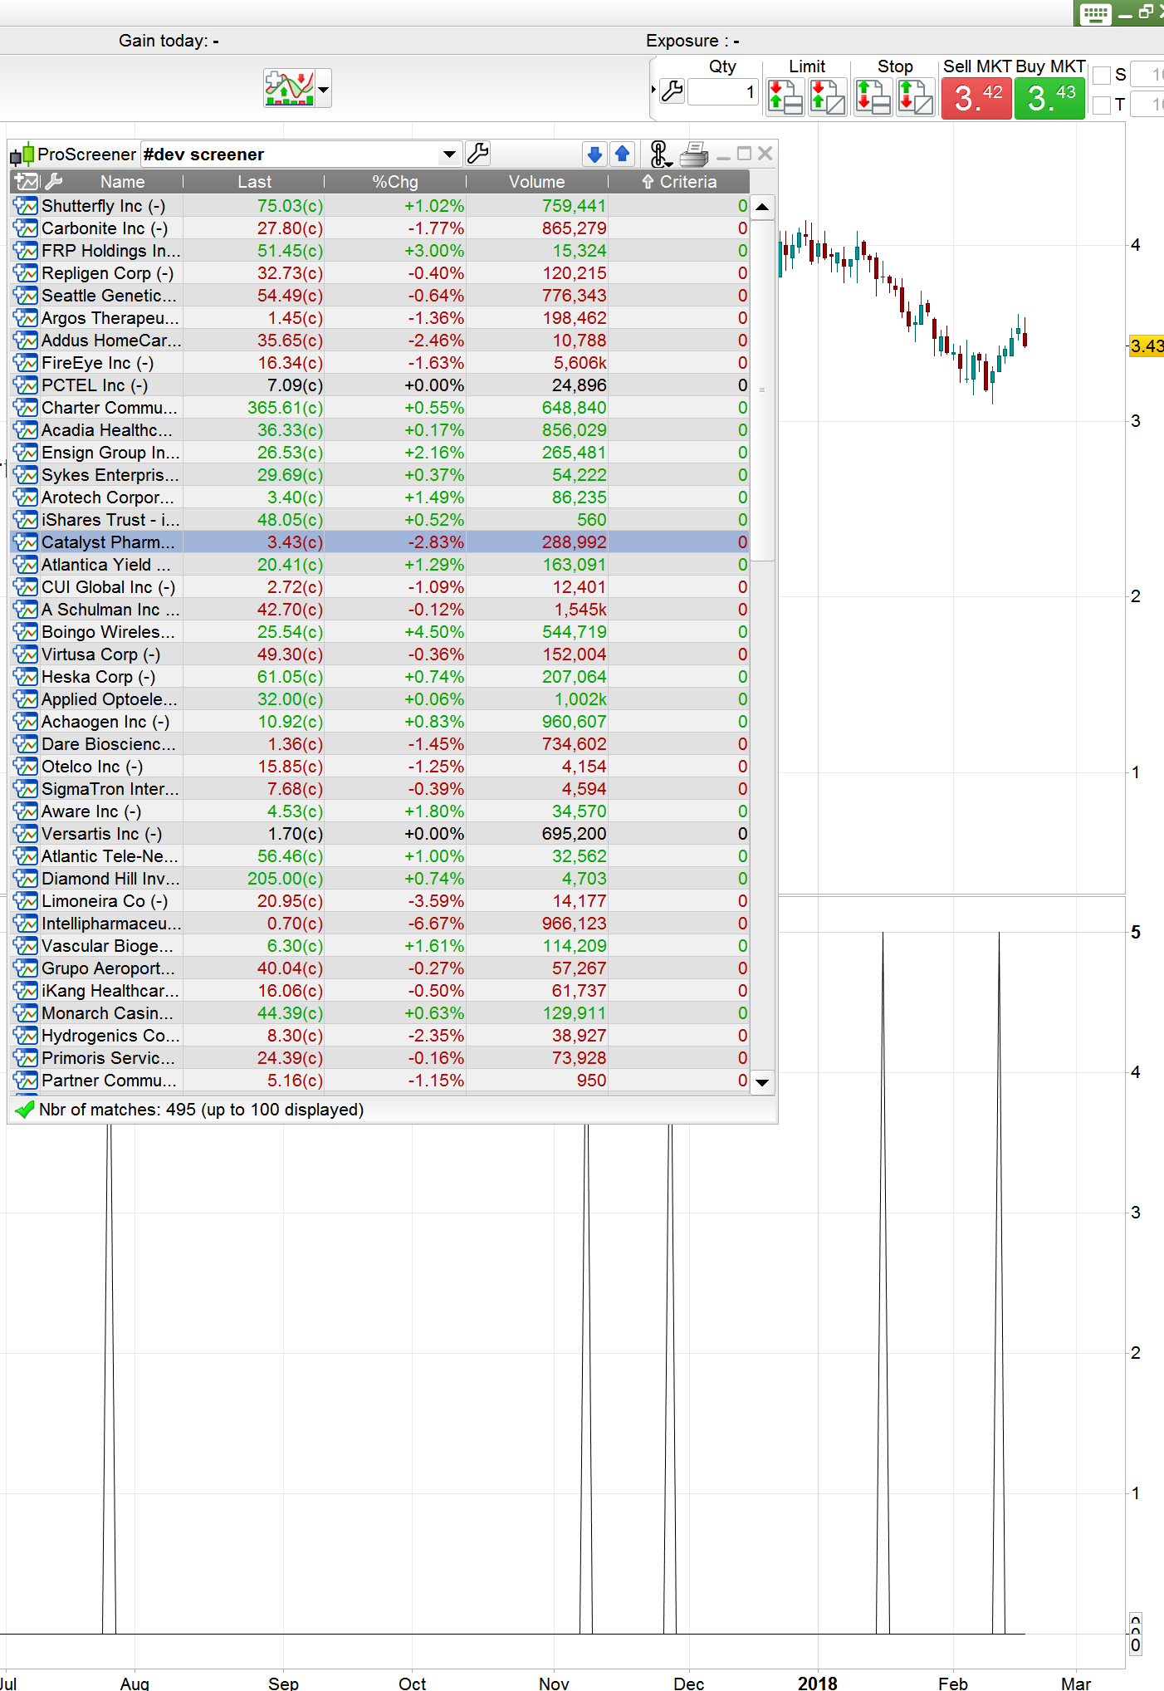Image resolution: width=1164 pixels, height=1691 pixels.
Task: Sort the list by Name column
Action: 123,182
